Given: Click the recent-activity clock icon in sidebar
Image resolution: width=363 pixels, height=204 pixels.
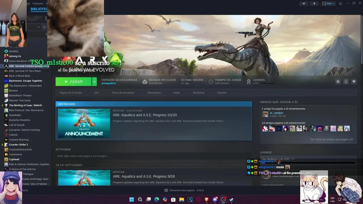Looking at the screenshot, I should tap(44, 27).
